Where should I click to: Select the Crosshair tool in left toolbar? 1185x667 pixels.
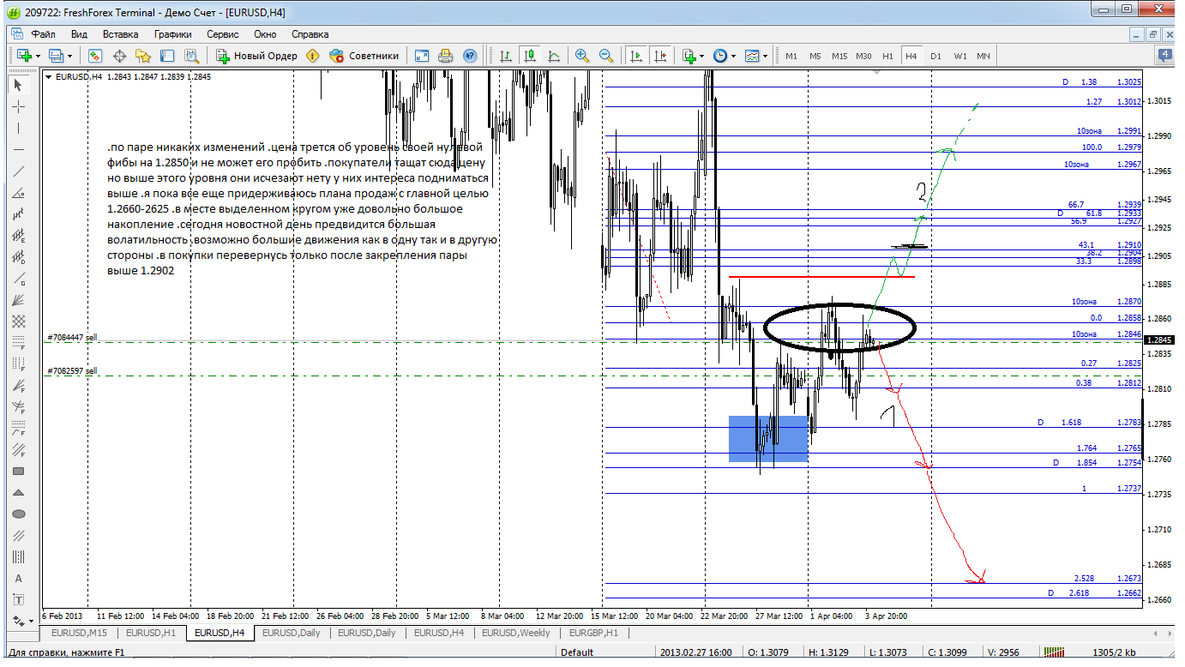19,106
